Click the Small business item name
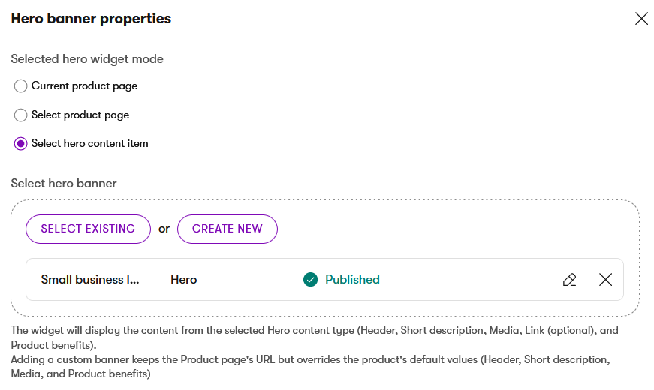 pyautogui.click(x=89, y=279)
